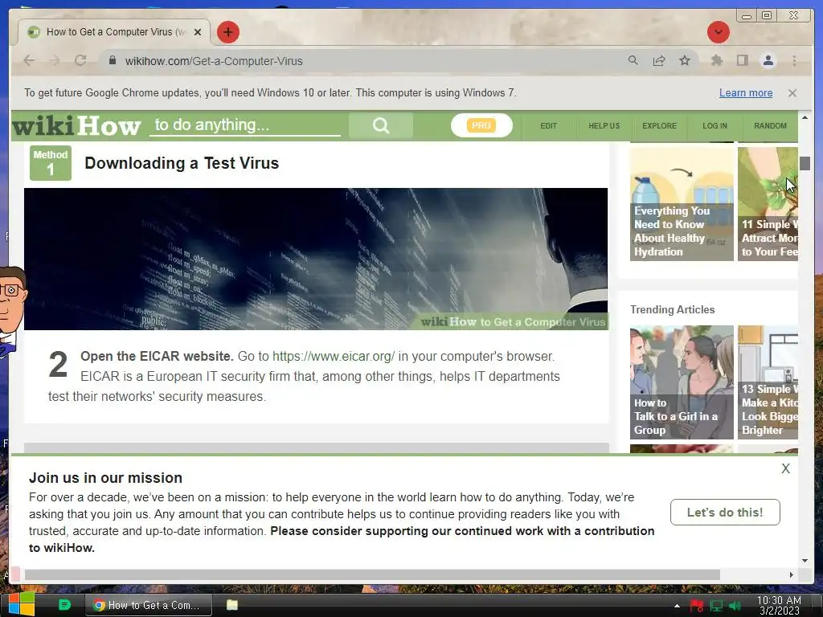Click the Open the EICAR website text

click(157, 356)
